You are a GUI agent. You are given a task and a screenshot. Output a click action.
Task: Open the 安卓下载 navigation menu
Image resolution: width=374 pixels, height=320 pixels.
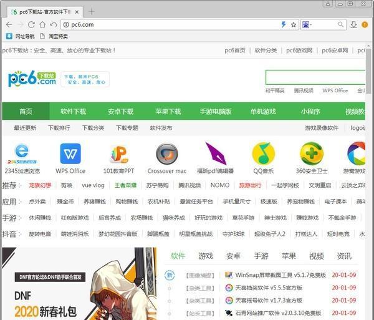click(x=121, y=111)
